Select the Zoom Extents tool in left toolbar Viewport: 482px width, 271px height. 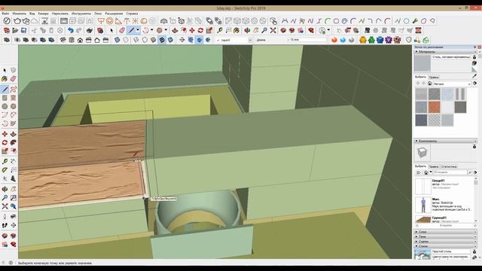(x=5, y=206)
